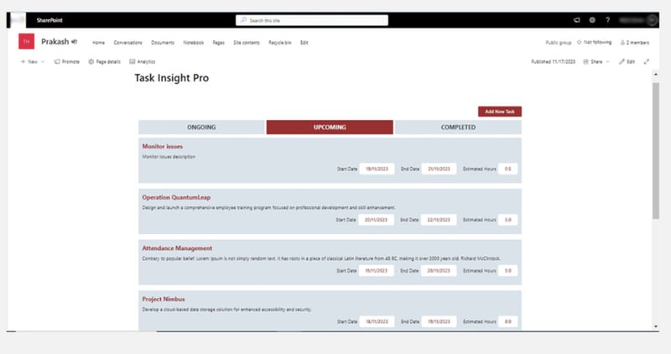Edit the page with the pencil button
This screenshot has width=671, height=354.
(627, 61)
